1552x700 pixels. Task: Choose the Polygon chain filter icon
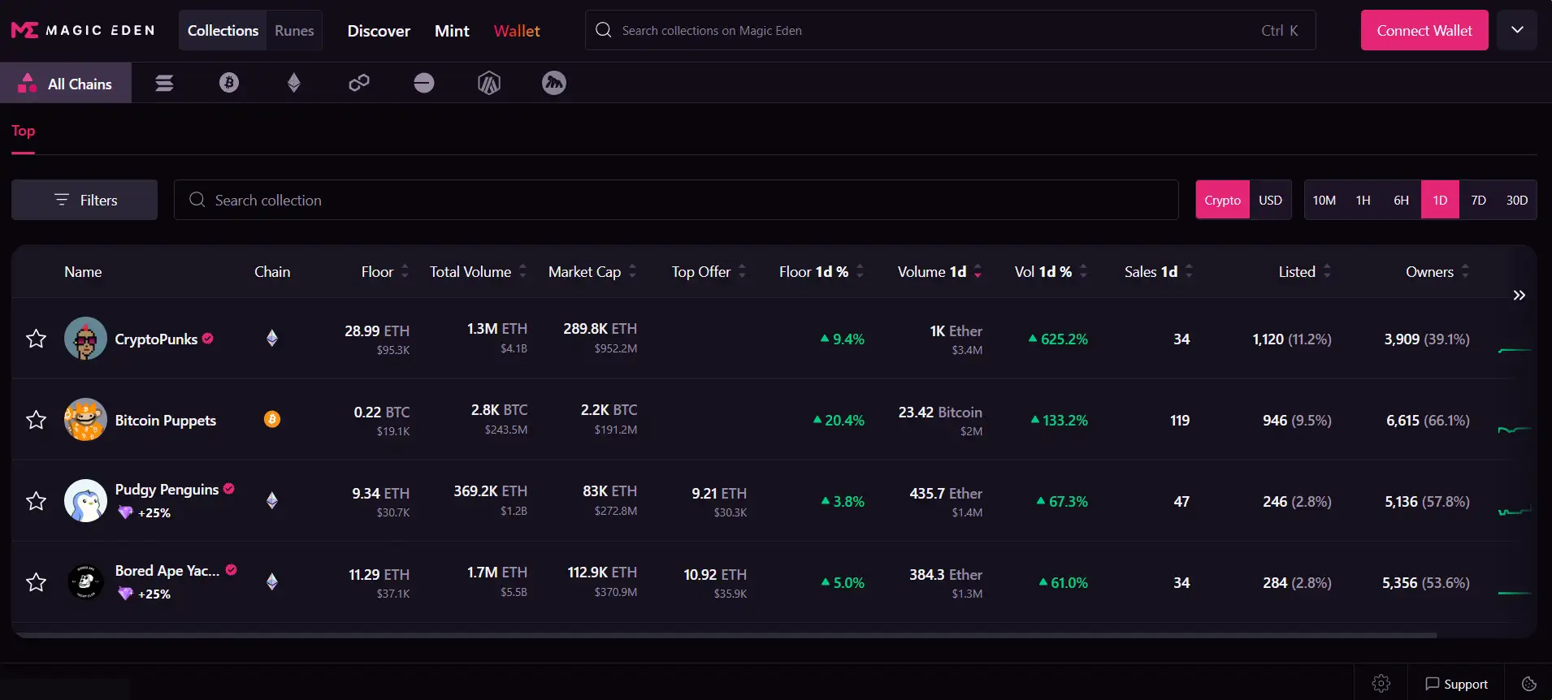point(359,83)
